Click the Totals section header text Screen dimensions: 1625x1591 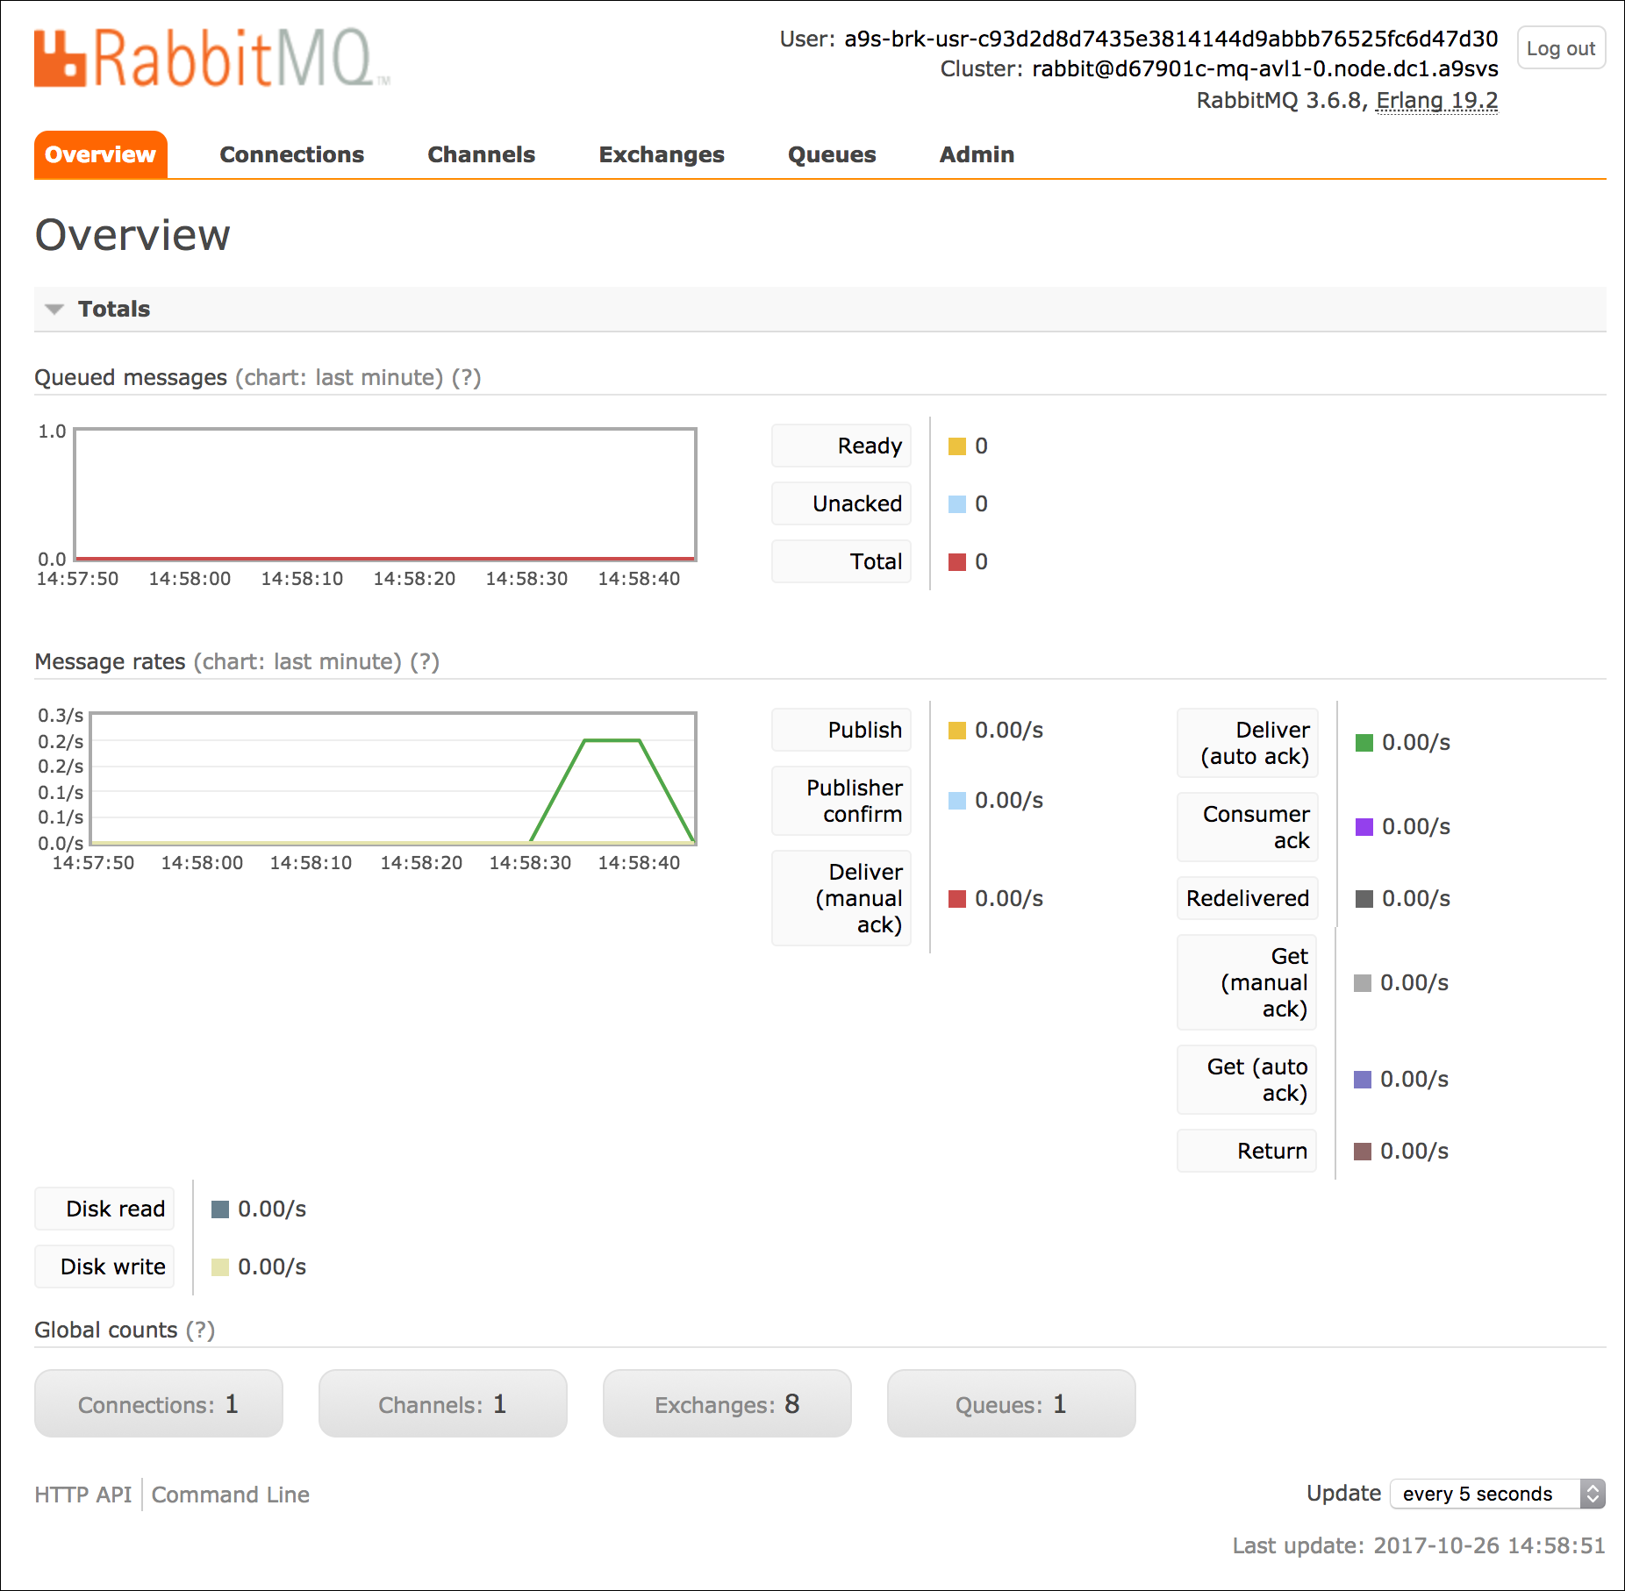click(114, 309)
